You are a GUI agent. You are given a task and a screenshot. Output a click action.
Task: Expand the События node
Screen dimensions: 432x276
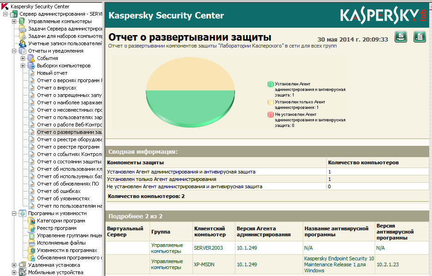tap(23, 59)
